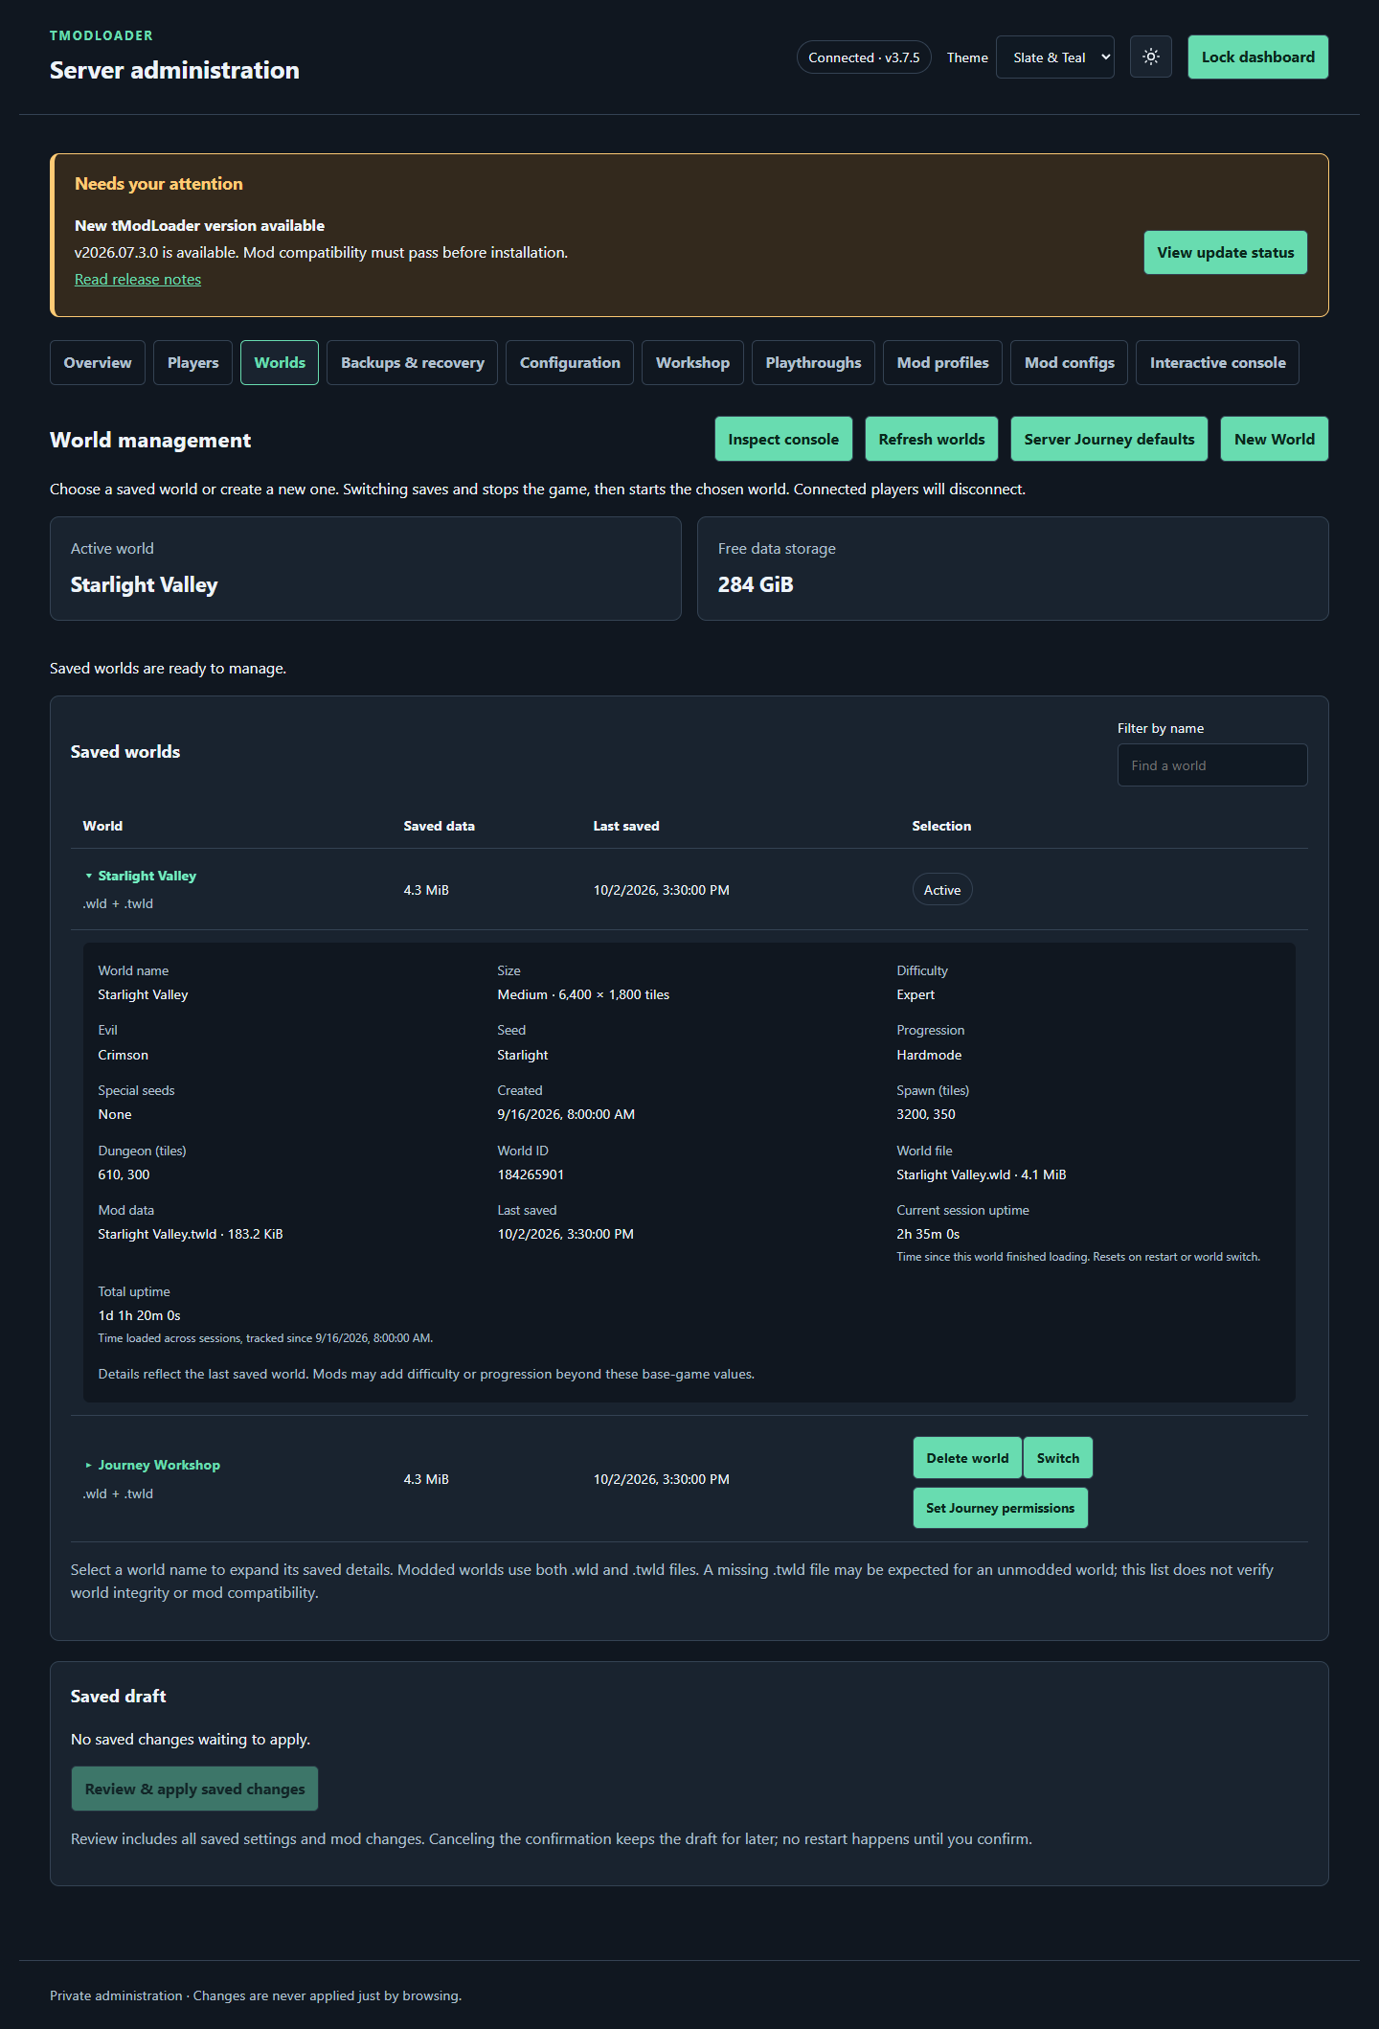Click the 284 GiB free storage value
This screenshot has height=2029, width=1379.
pos(756,584)
